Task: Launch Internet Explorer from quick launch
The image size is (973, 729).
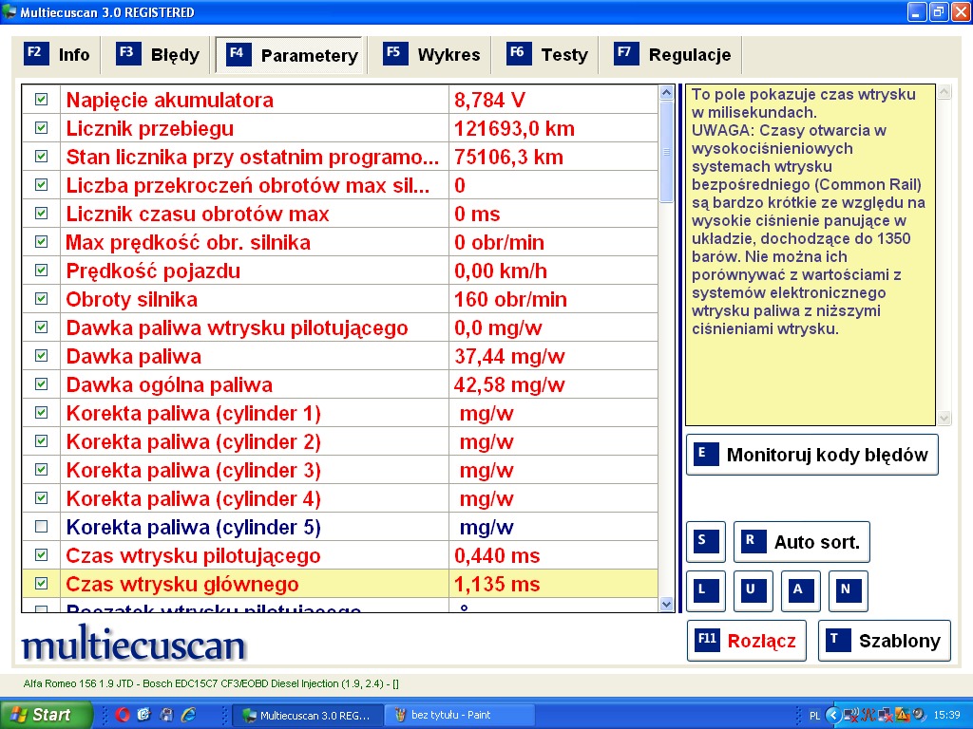Action: tap(188, 715)
